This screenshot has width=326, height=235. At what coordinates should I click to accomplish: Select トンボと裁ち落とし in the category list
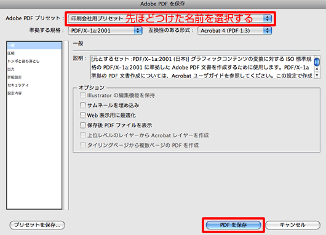(34, 61)
